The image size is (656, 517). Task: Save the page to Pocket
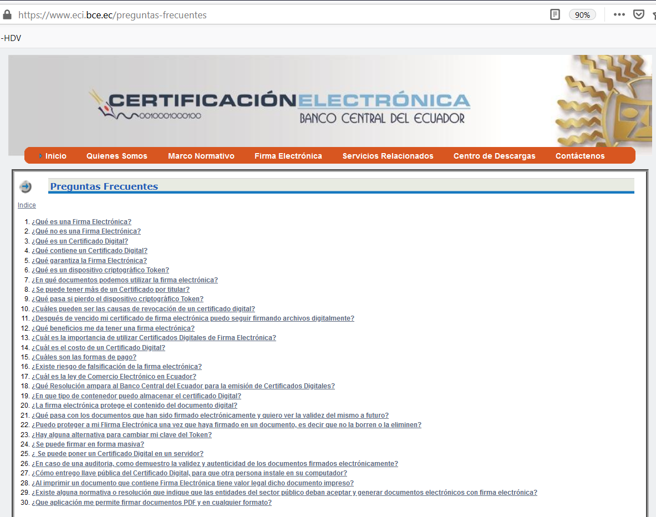(638, 14)
